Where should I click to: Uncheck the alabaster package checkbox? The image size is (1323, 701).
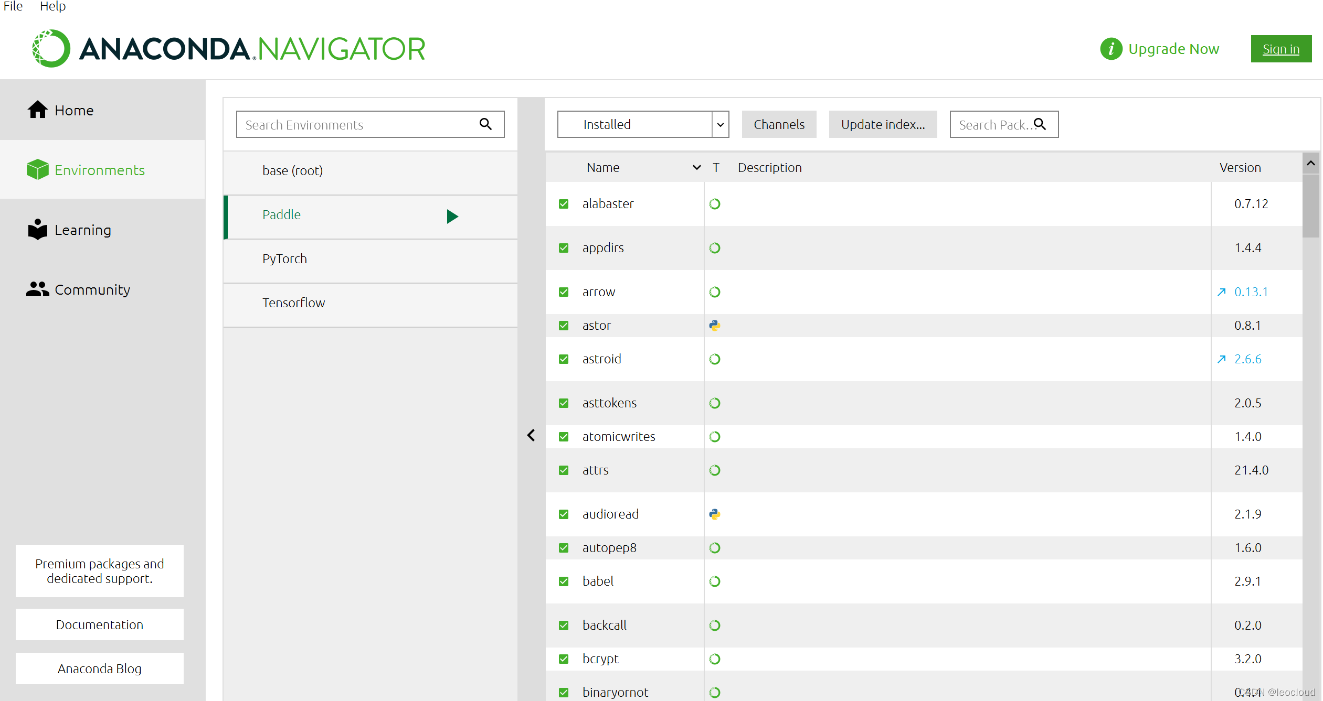564,203
